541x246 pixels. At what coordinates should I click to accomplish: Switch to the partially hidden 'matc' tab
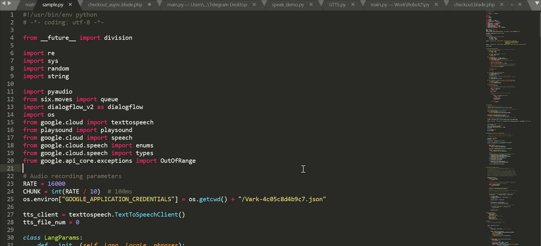point(30,5)
